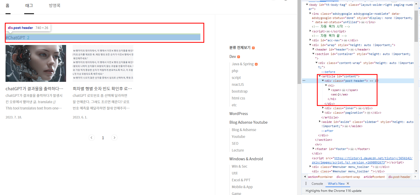The width and height of the screenshot is (420, 195).
Task: Collapse the article content node
Action: (x=320, y=76)
